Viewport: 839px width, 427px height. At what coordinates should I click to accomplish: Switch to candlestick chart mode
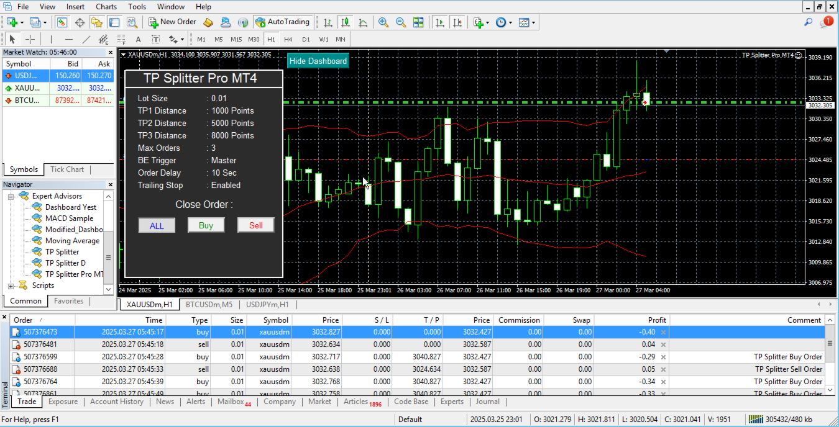click(346, 22)
